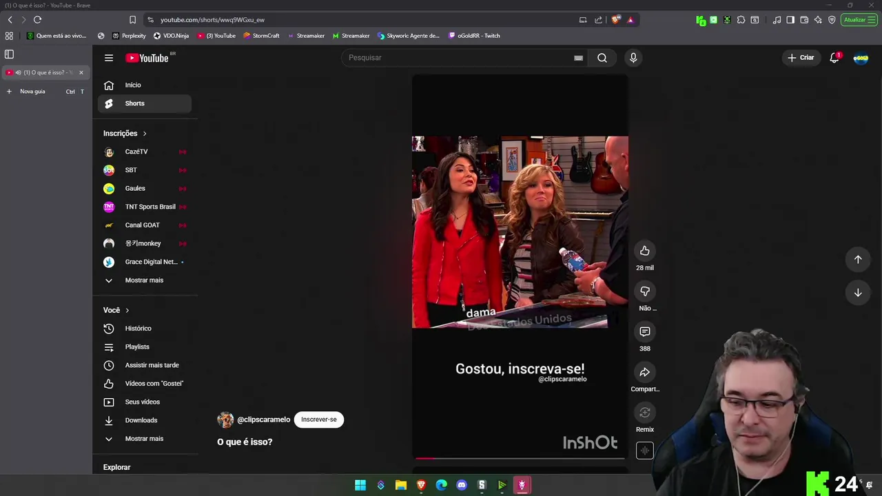
Task: Open File Explorer from the taskbar
Action: tap(401, 485)
